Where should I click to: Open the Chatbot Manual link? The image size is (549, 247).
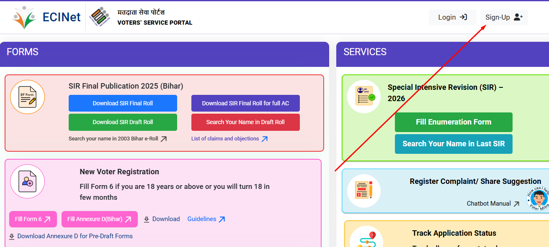493,204
